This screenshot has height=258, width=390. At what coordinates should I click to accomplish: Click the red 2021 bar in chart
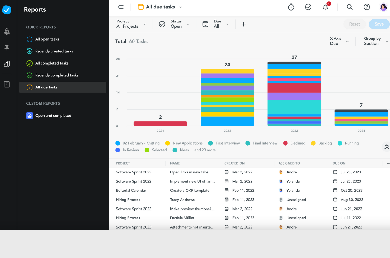tap(160, 124)
